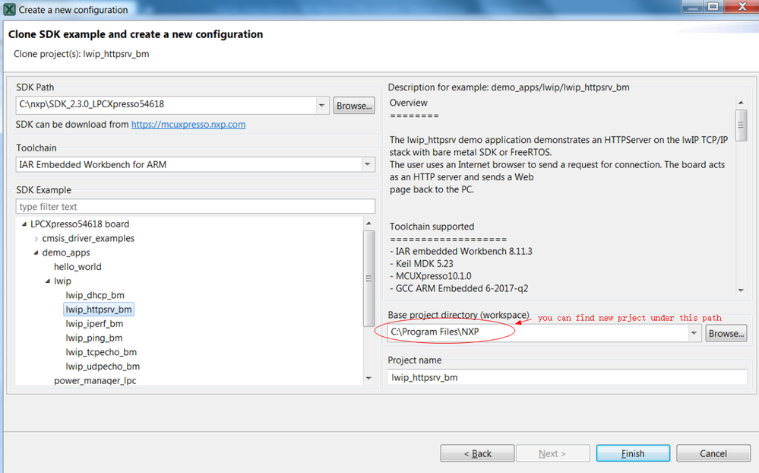Click Browse next to SDK Path
This screenshot has width=759, height=473.
tap(354, 106)
